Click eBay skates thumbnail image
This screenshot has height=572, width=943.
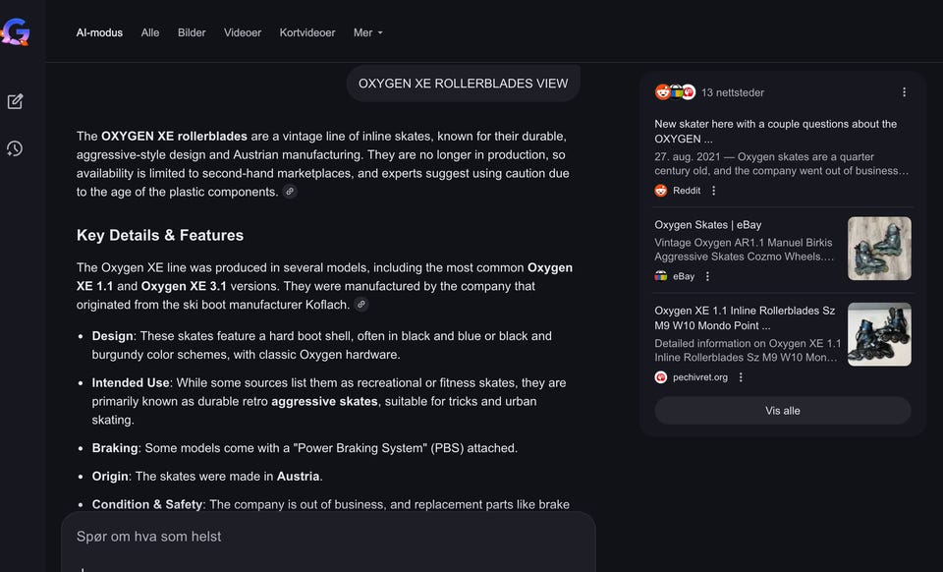click(879, 249)
